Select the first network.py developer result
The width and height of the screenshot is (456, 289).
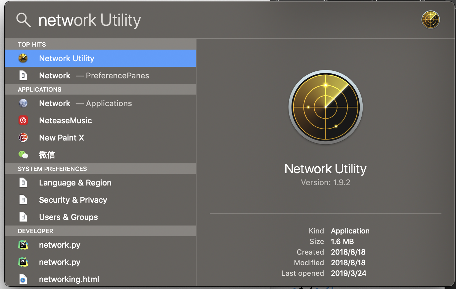click(x=100, y=245)
